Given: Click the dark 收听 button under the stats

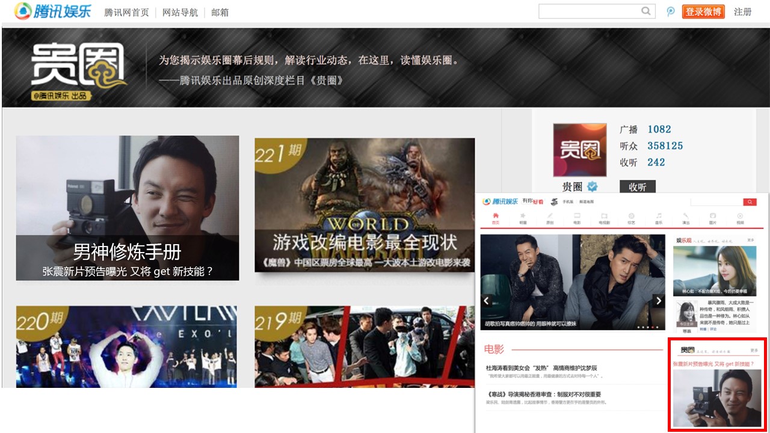Looking at the screenshot, I should coord(638,187).
